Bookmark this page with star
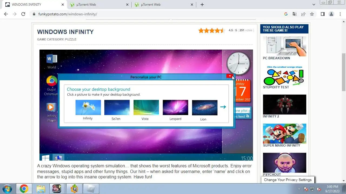346x194 pixels. (x=312, y=14)
